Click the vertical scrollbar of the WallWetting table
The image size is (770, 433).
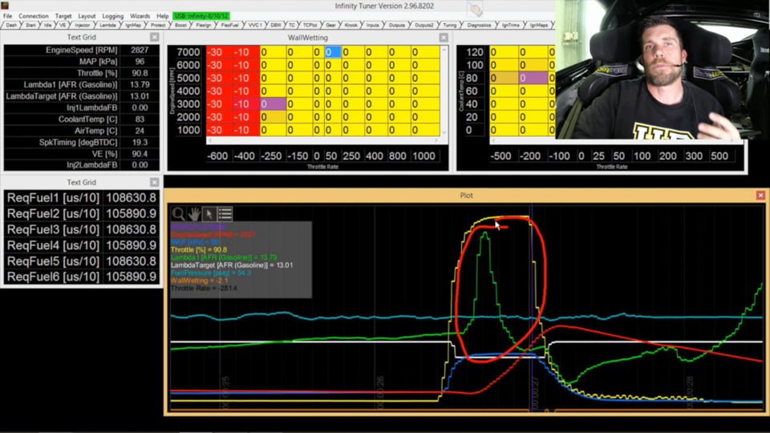tap(444, 91)
